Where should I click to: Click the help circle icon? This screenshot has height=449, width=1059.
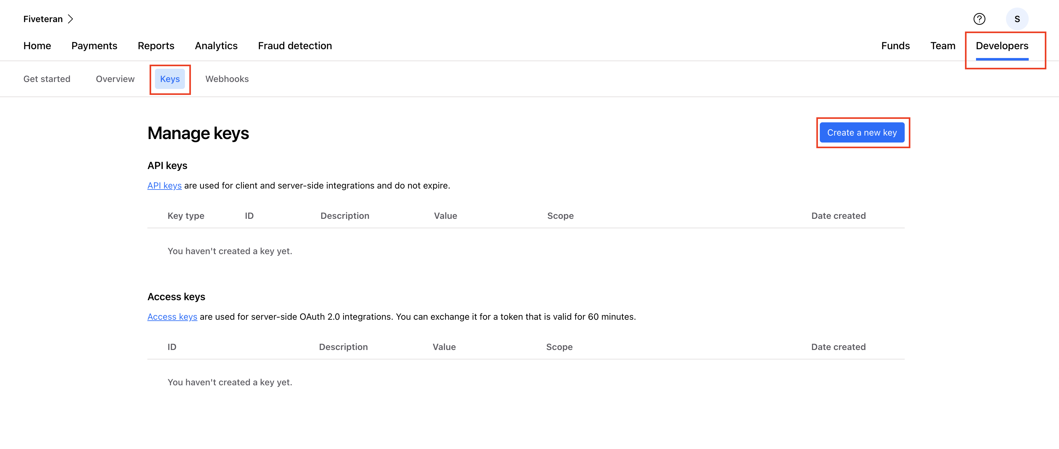click(x=980, y=18)
